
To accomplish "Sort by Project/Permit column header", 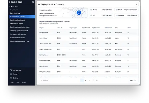I will tap(86, 28).
